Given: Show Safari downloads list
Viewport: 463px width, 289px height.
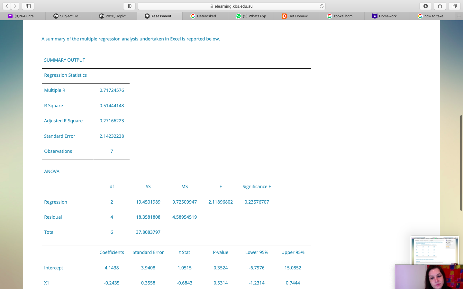Looking at the screenshot, I should point(426,6).
